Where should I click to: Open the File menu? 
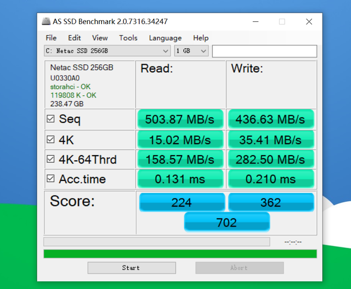pos(51,38)
